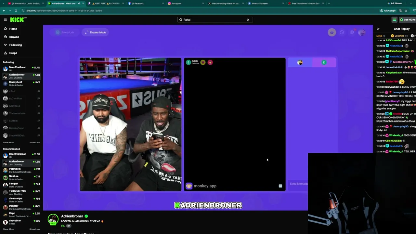Clear the Rakai search text

pos(248,19)
